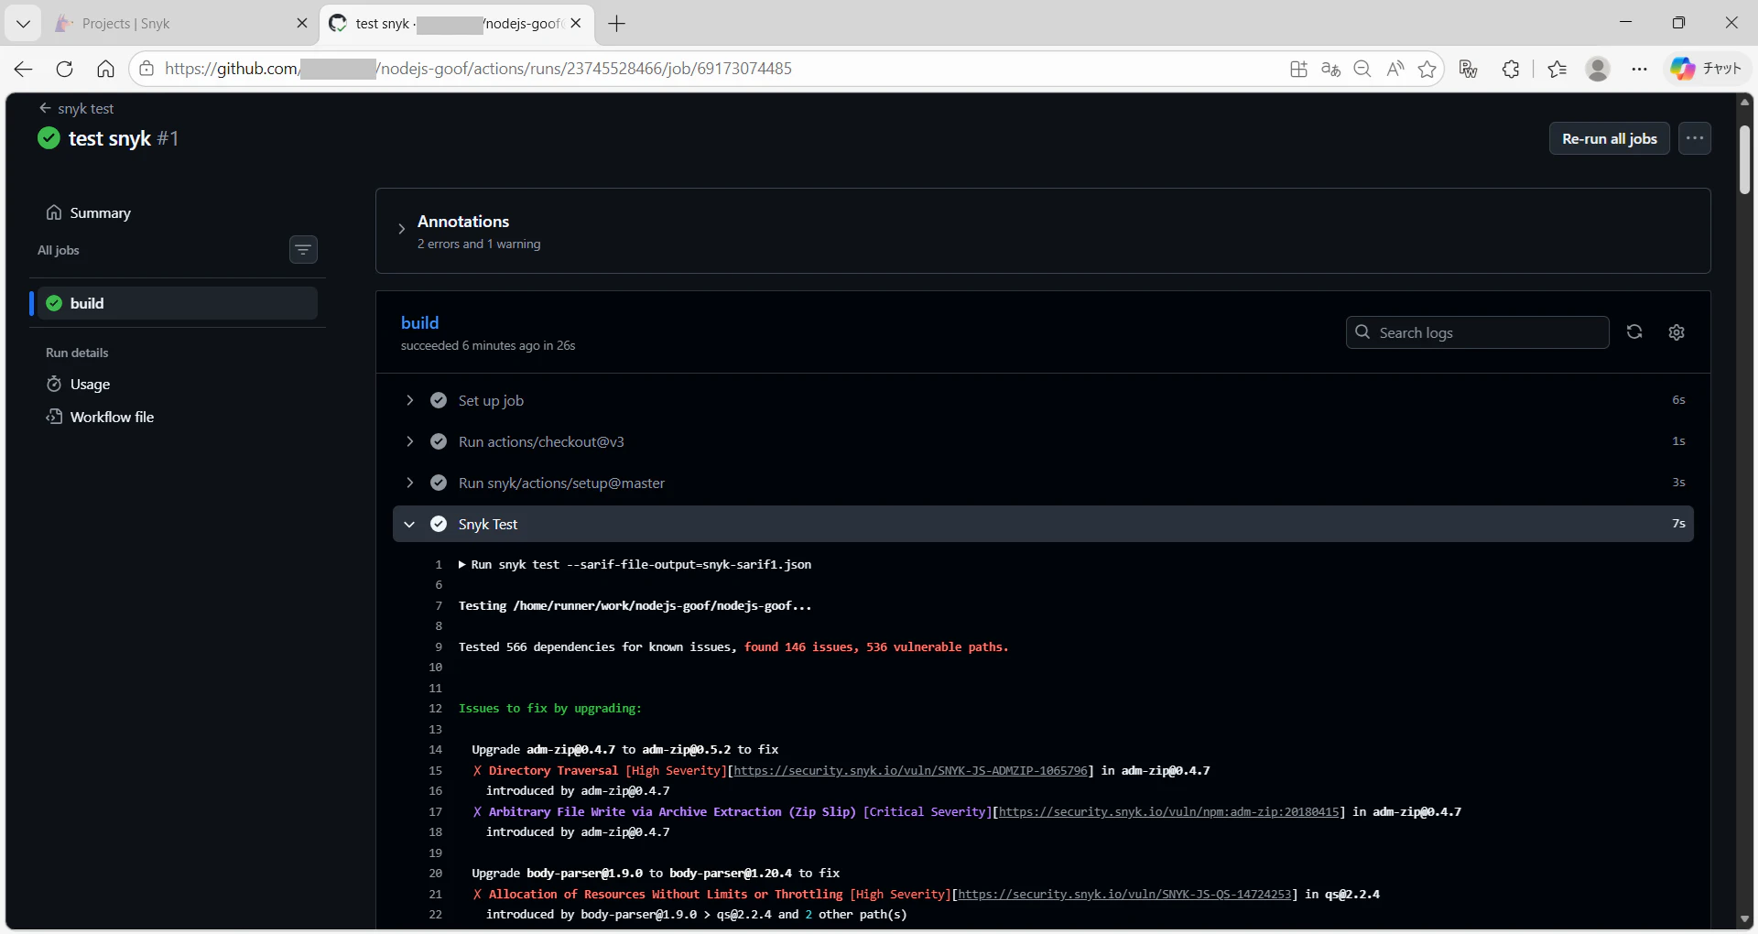This screenshot has width=1758, height=934.
Task: Open the run options ellipsis menu
Action: 1695,138
